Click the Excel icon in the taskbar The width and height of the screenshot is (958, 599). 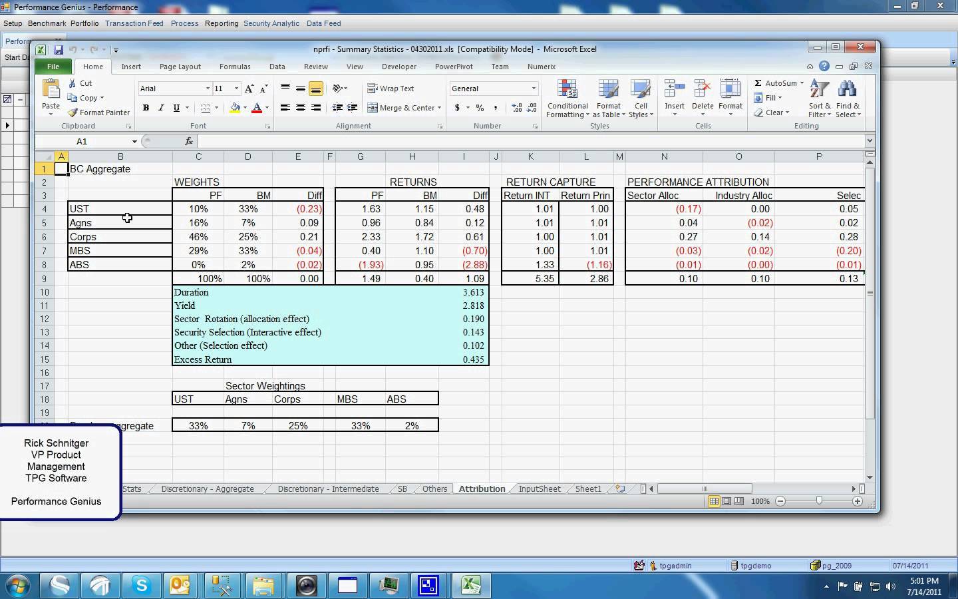coord(471,586)
